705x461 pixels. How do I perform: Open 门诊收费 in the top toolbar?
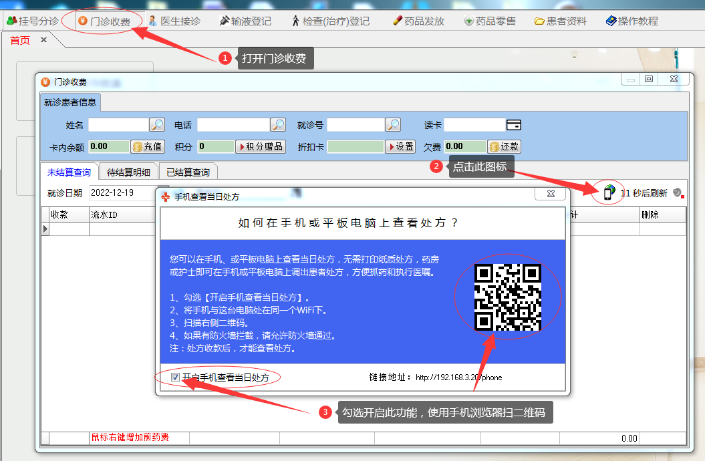tap(104, 21)
